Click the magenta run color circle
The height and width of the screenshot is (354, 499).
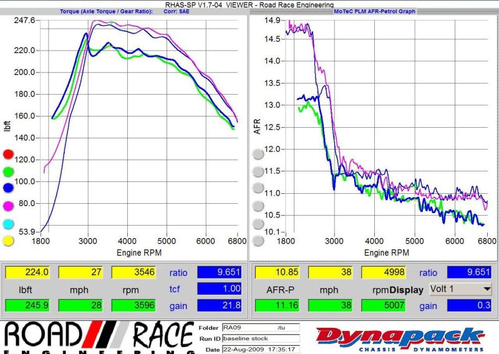pyautogui.click(x=8, y=206)
